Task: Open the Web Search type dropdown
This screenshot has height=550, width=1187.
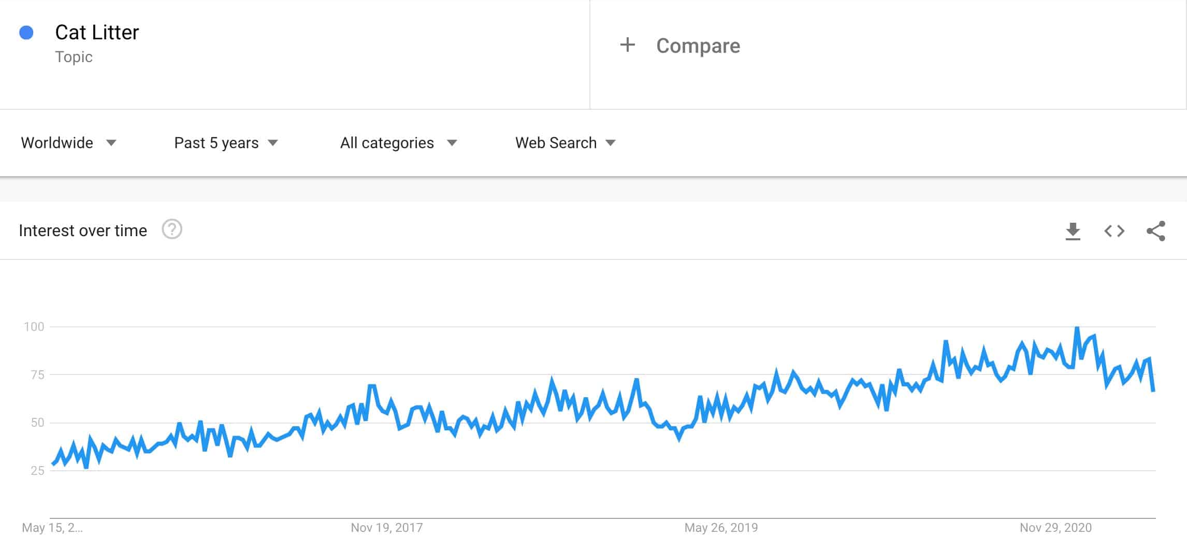Action: 565,143
